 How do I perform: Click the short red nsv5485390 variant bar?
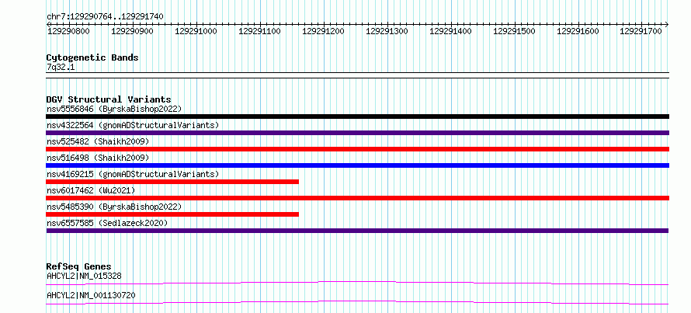click(x=172, y=214)
